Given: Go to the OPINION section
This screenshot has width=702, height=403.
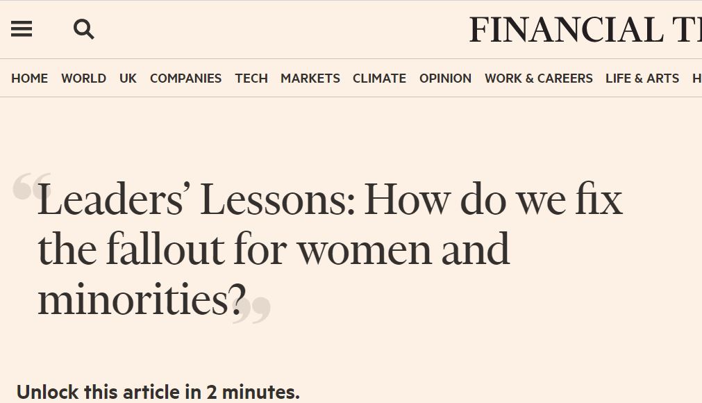Looking at the screenshot, I should tap(446, 79).
